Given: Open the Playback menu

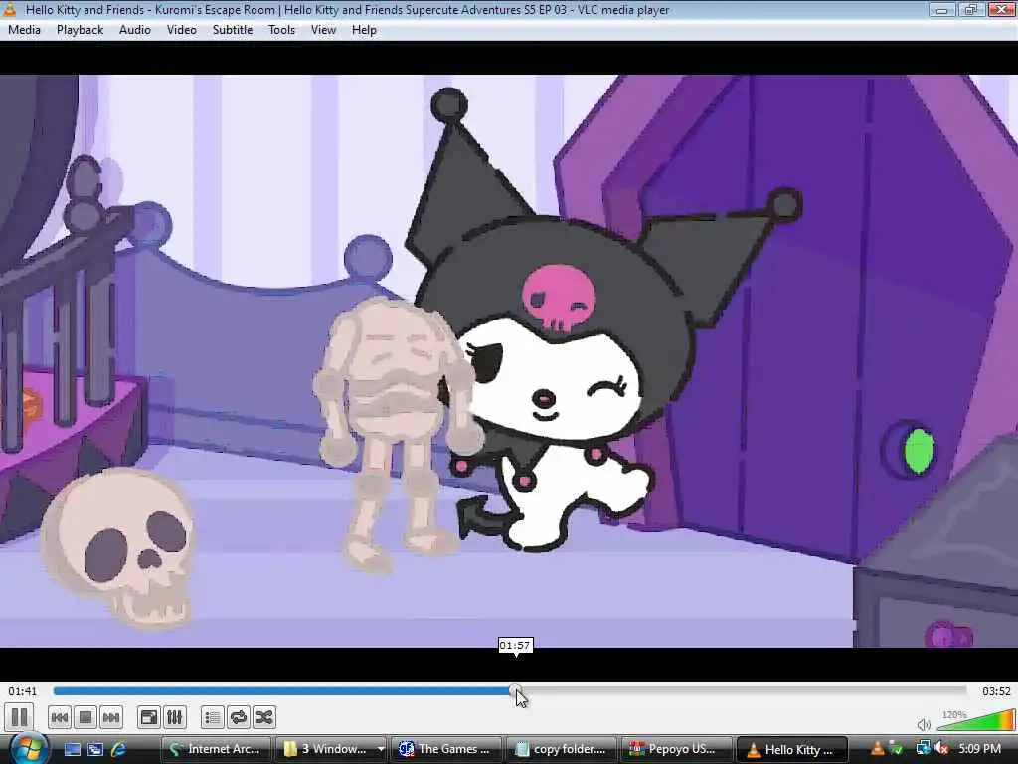Looking at the screenshot, I should tap(80, 30).
